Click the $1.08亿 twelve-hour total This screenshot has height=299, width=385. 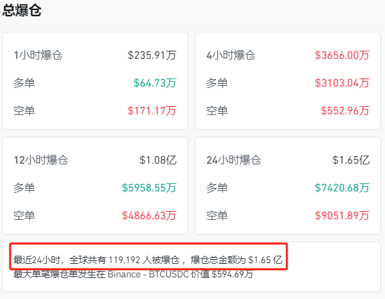click(x=158, y=160)
